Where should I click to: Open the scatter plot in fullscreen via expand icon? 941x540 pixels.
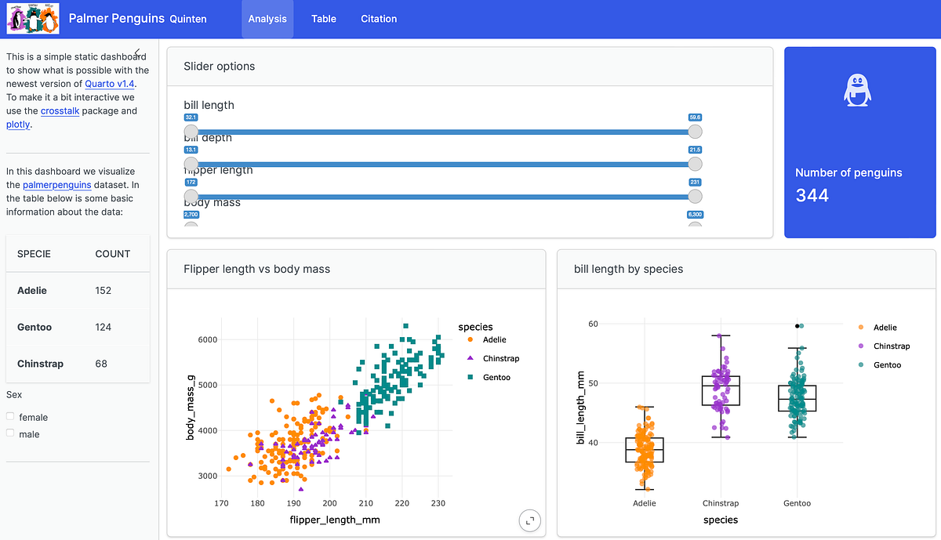(529, 520)
